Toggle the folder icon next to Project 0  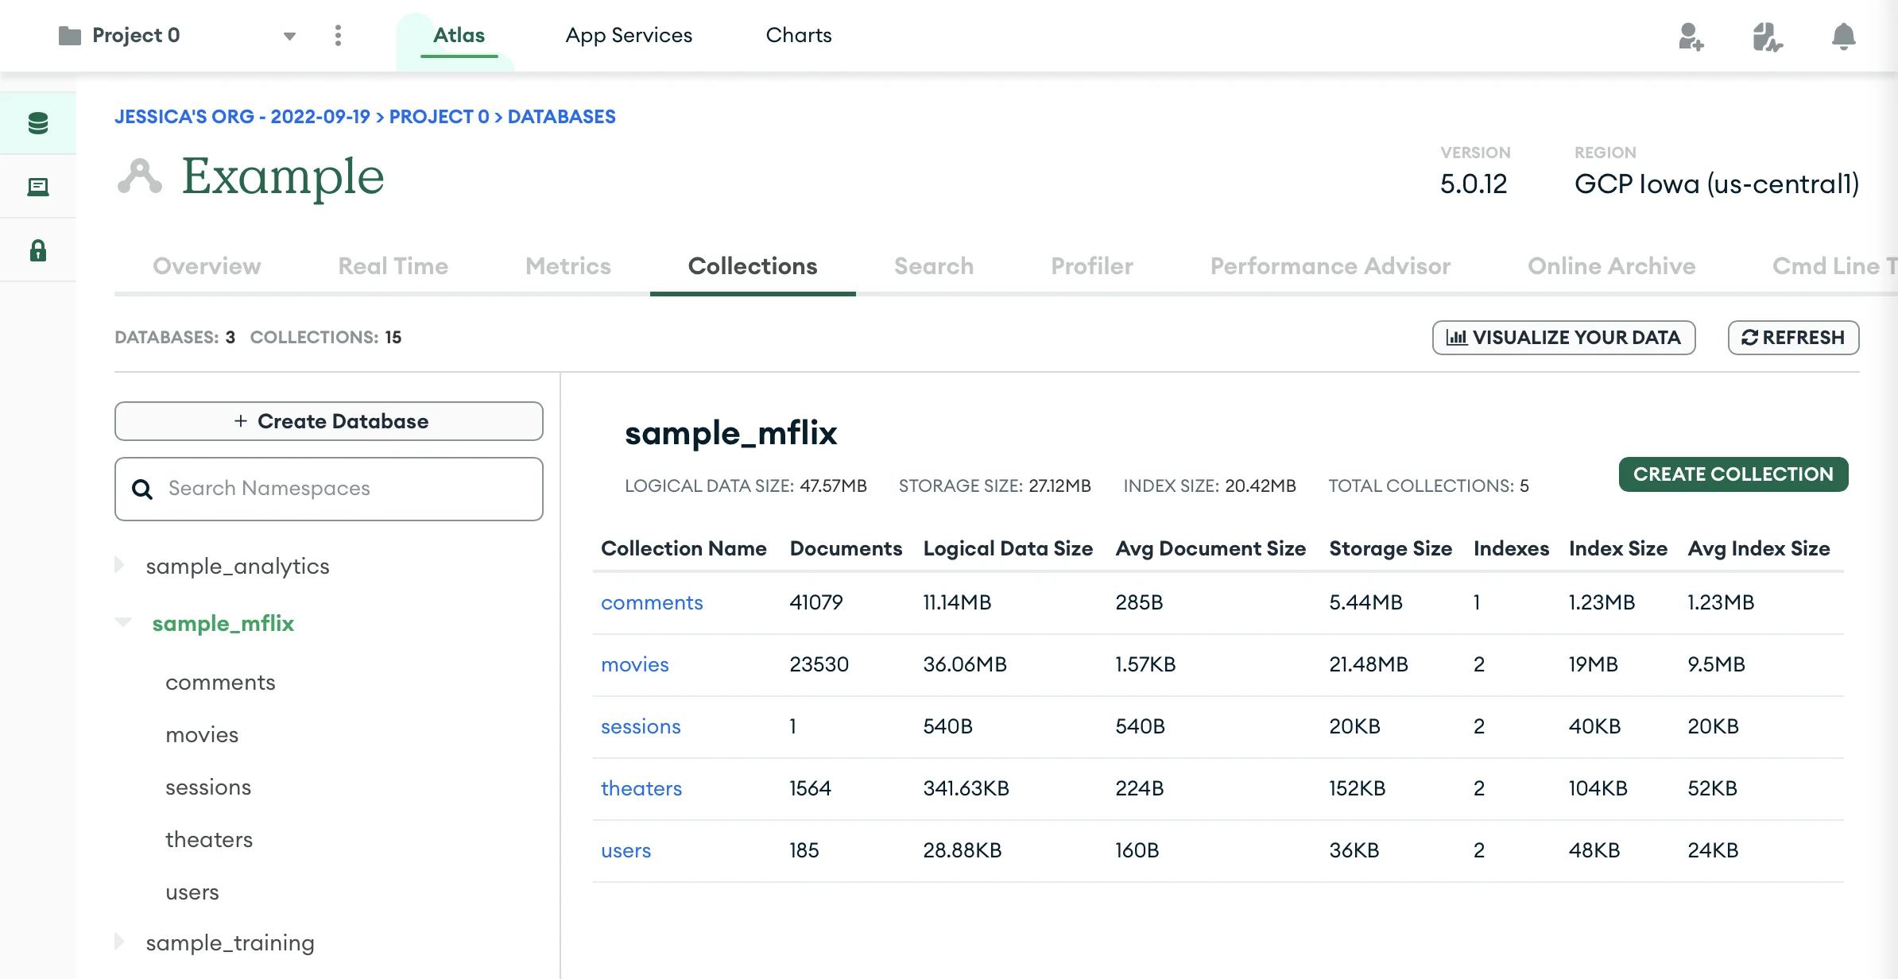click(68, 35)
